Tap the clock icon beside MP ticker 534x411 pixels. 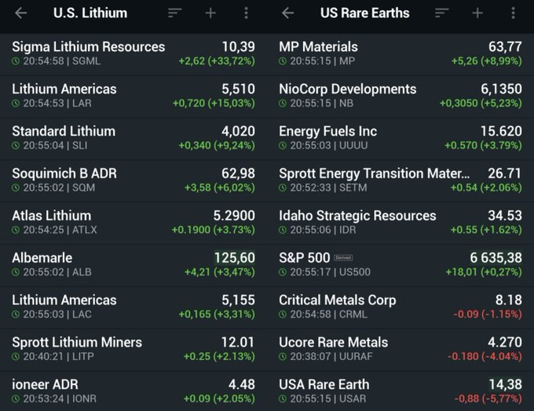coord(283,61)
